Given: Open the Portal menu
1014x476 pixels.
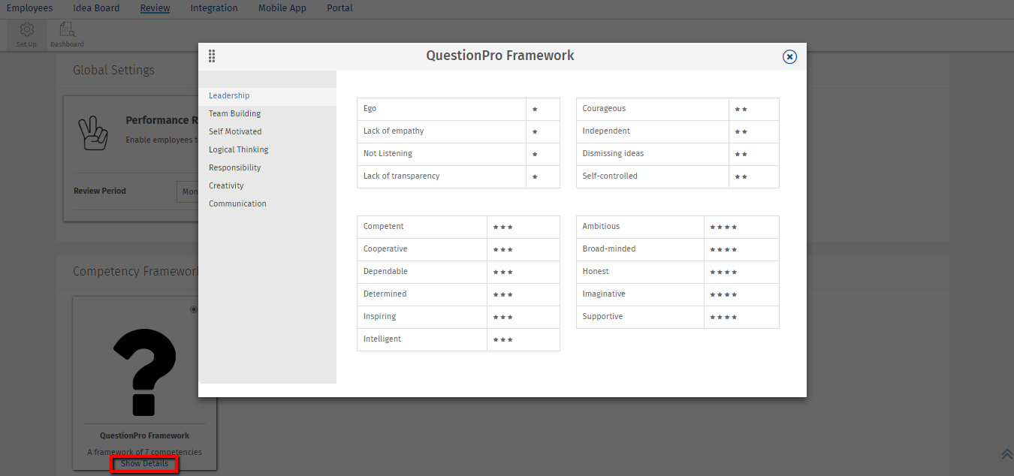Looking at the screenshot, I should pyautogui.click(x=340, y=8).
